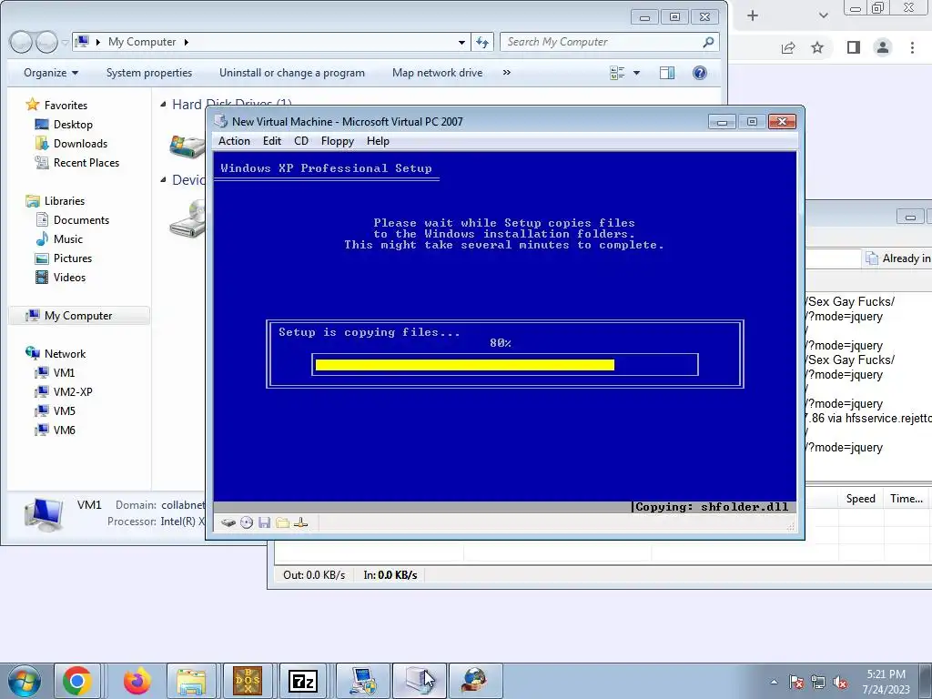Image resolution: width=932 pixels, height=699 pixels.
Task: Open Chrome from the taskbar
Action: 77,681
